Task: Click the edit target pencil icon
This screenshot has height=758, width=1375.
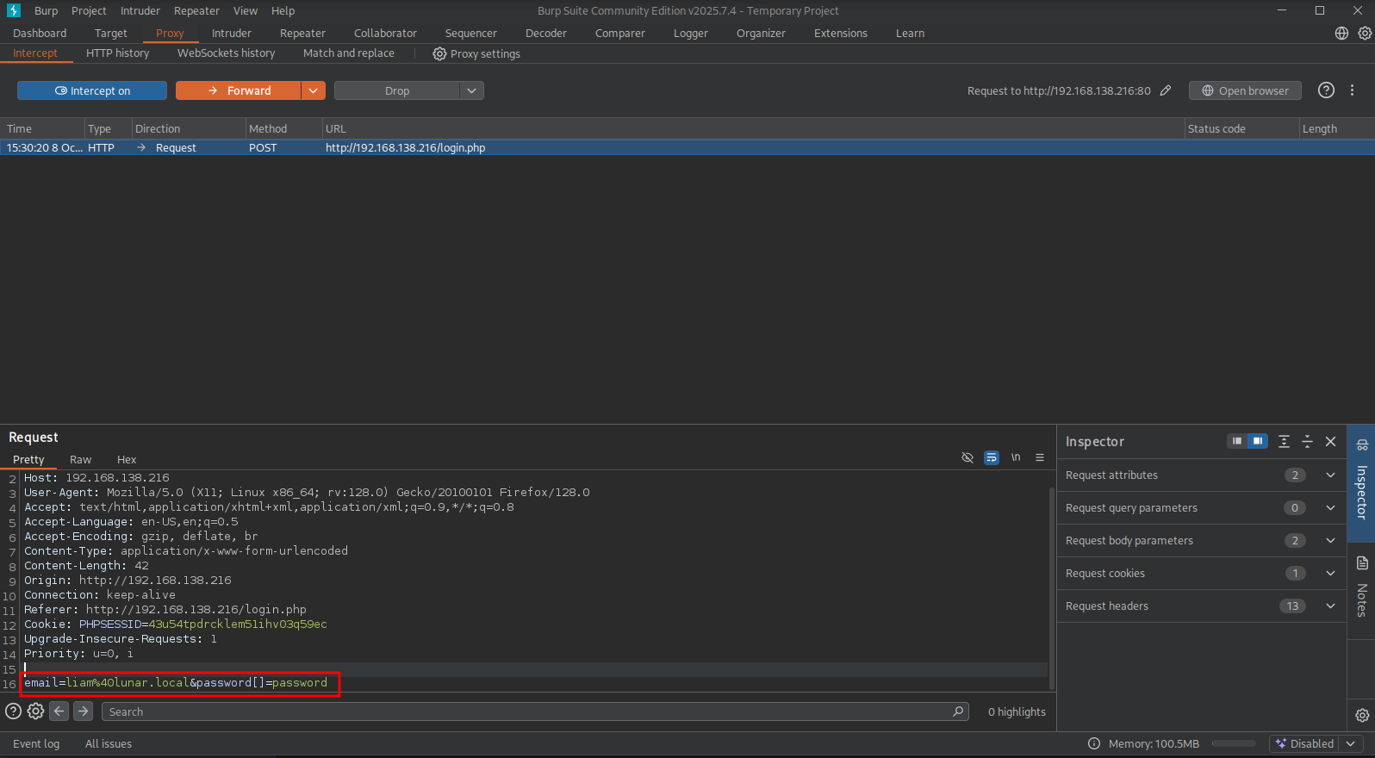Action: (1166, 90)
